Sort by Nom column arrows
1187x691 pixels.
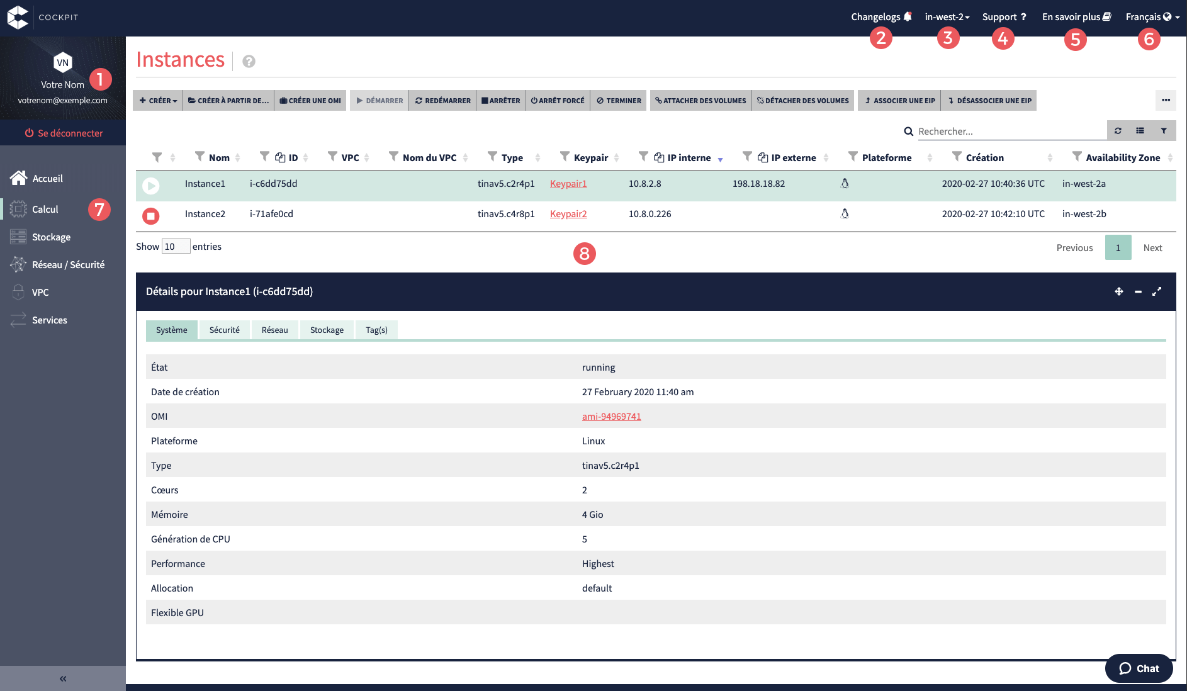(x=237, y=158)
